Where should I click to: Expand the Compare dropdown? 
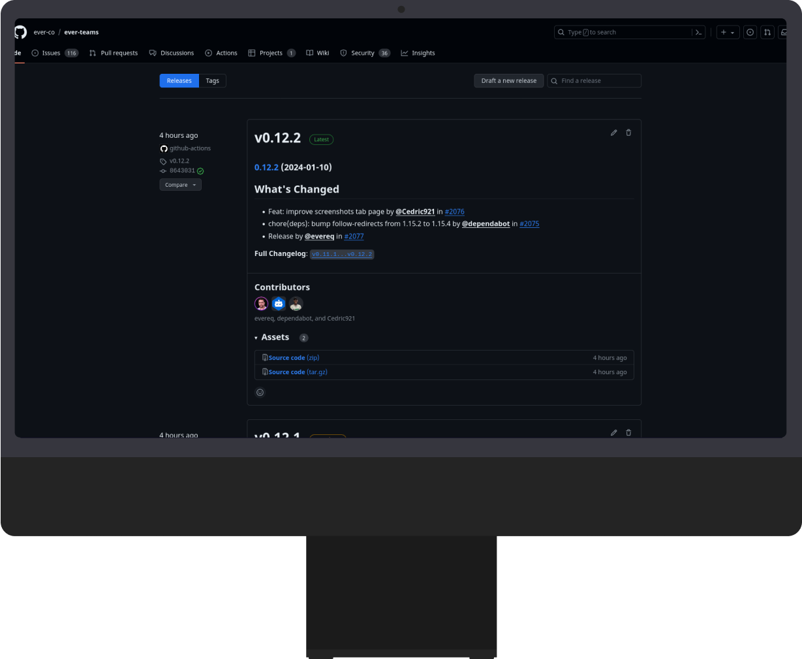pyautogui.click(x=180, y=185)
